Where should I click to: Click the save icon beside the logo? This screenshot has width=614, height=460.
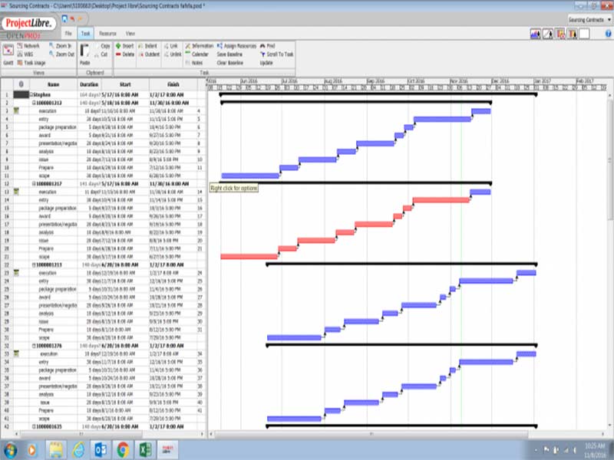click(64, 18)
